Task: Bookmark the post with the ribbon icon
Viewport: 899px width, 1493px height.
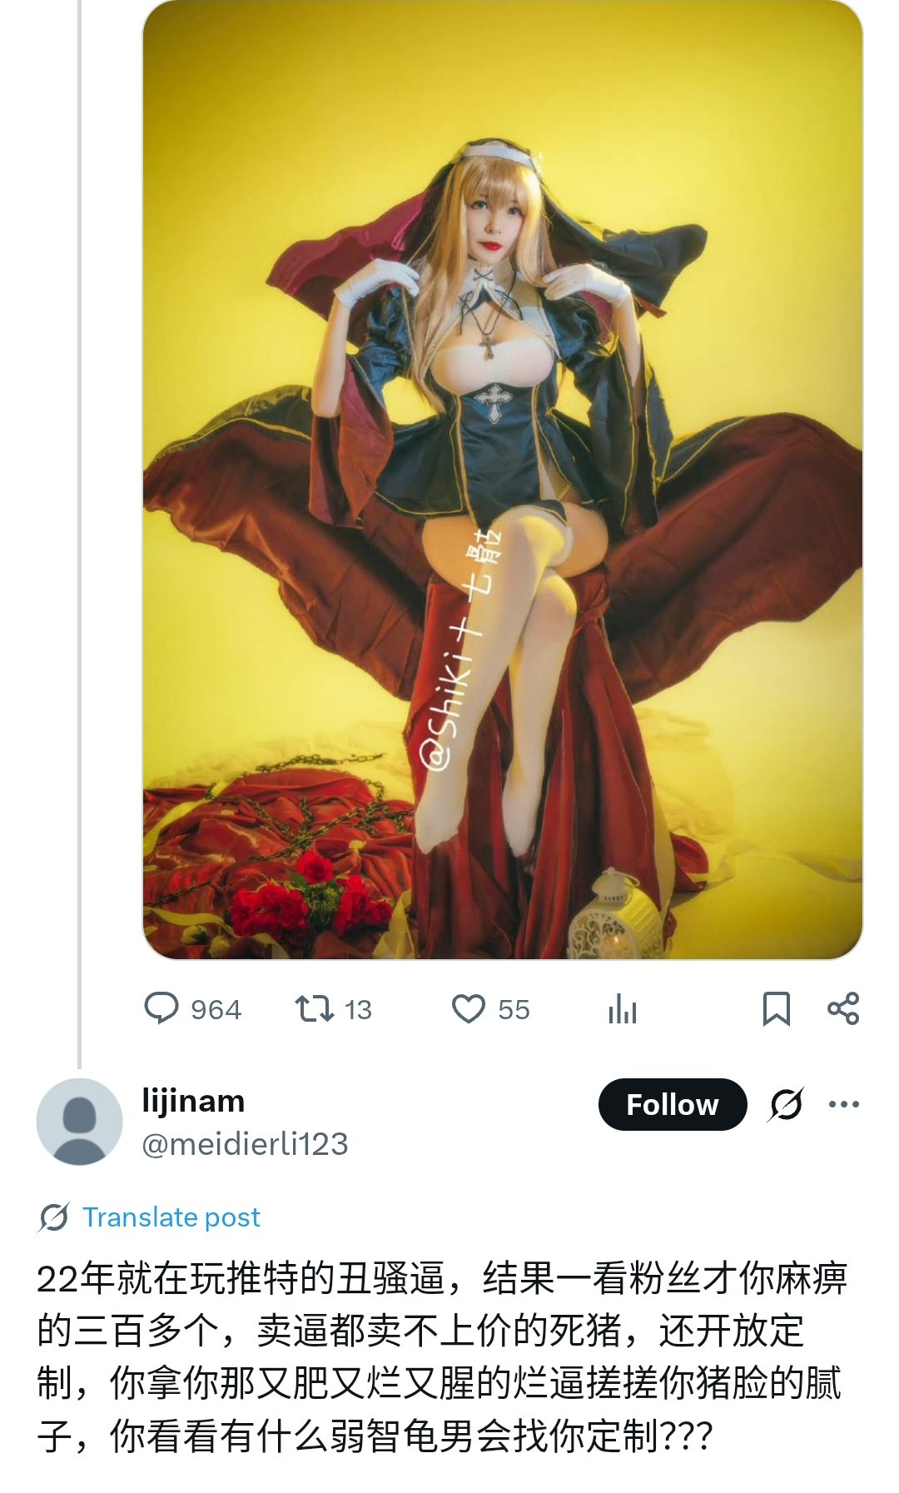Action: (776, 1008)
